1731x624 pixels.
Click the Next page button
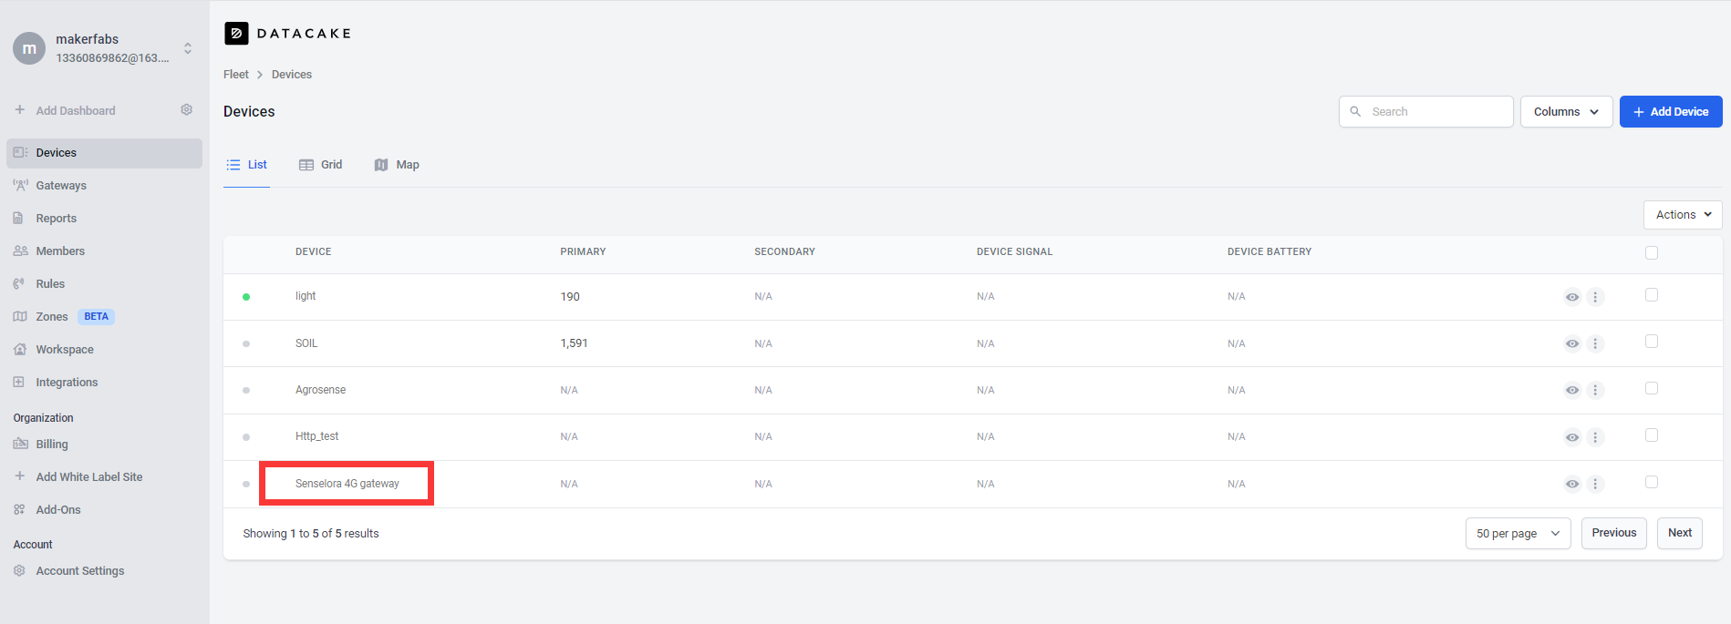coord(1680,533)
